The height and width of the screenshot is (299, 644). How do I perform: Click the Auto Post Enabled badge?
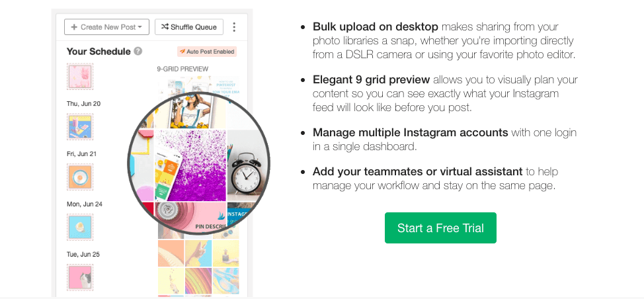(207, 52)
